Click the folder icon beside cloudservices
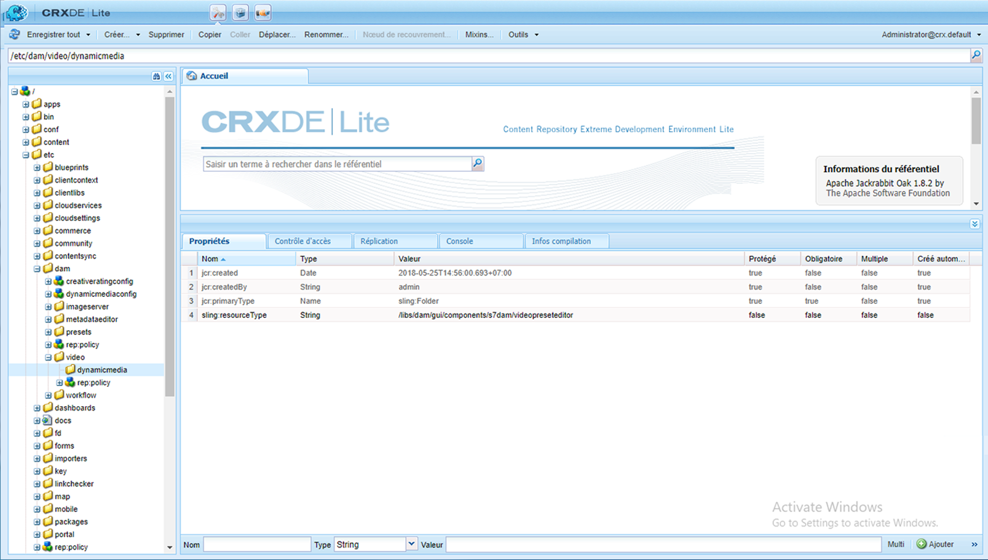 click(x=47, y=205)
